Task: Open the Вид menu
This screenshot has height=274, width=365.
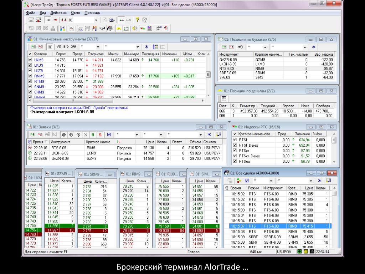Action: [x=43, y=12]
